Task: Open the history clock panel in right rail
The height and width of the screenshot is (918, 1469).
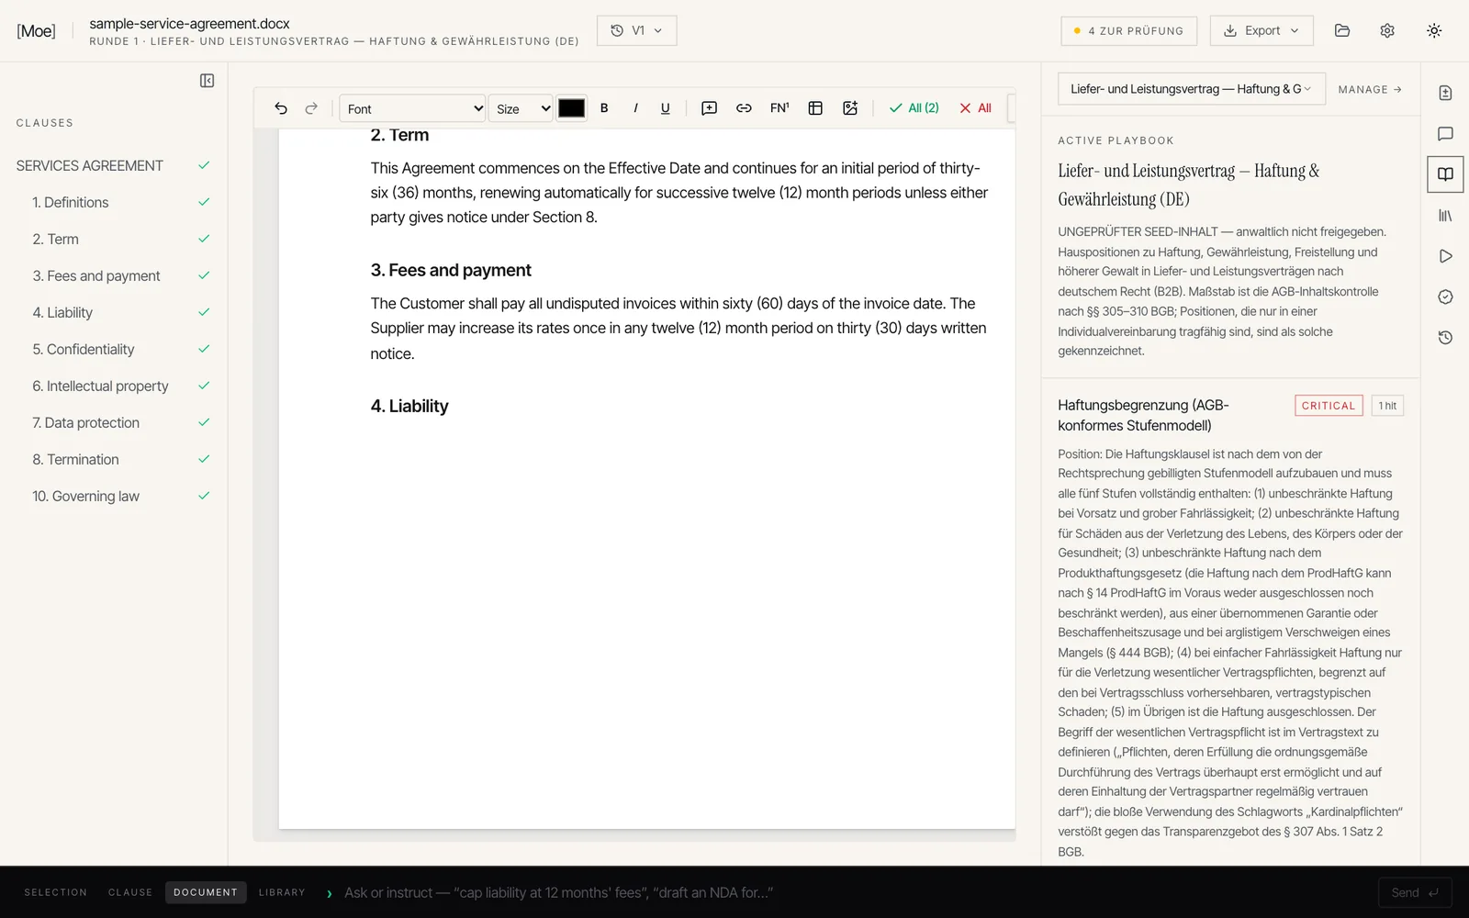Action: [x=1445, y=338]
